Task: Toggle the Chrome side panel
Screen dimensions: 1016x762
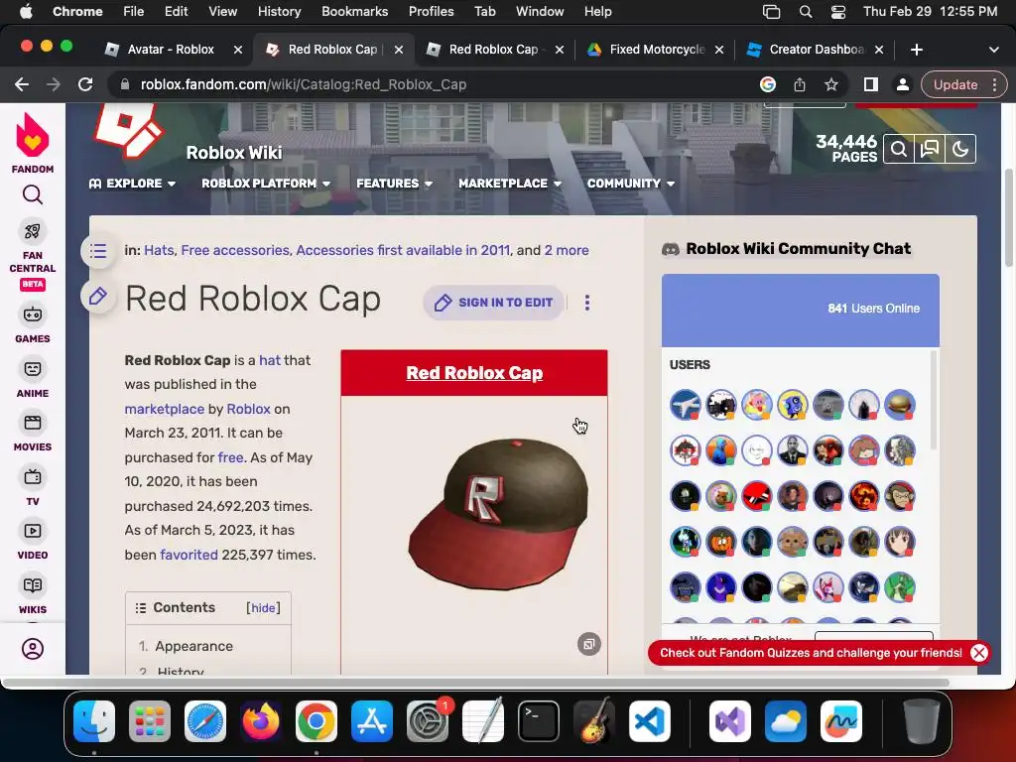Action: [871, 84]
